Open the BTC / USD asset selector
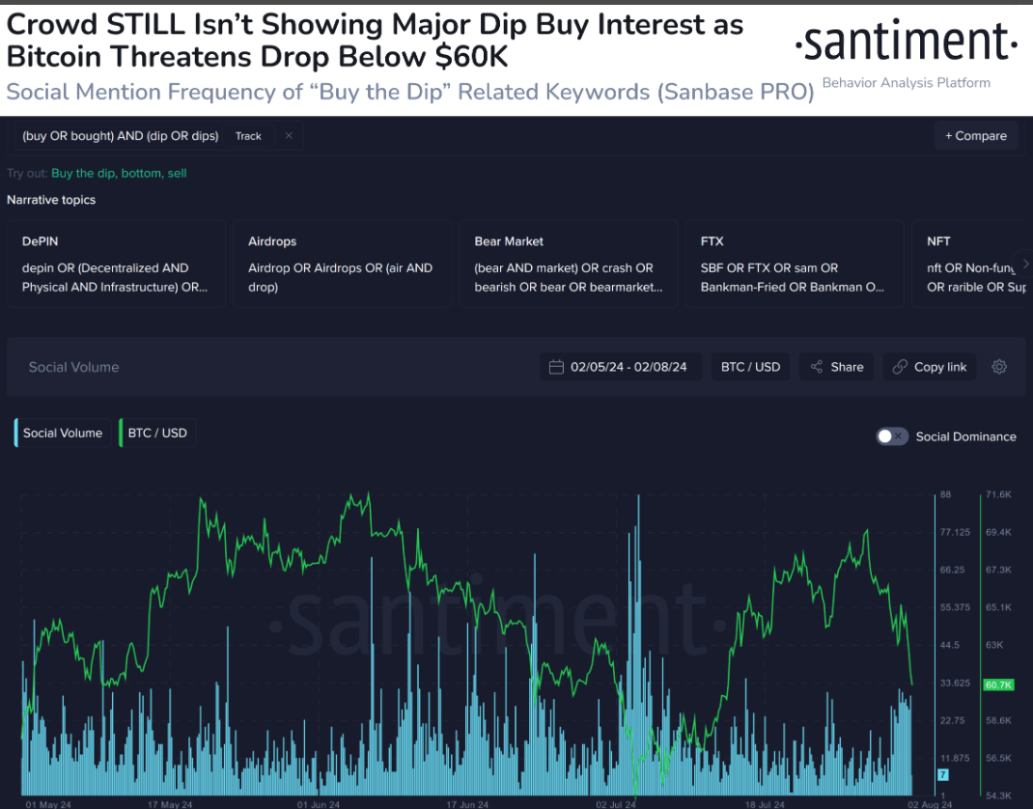The height and width of the screenshot is (809, 1033). point(750,367)
